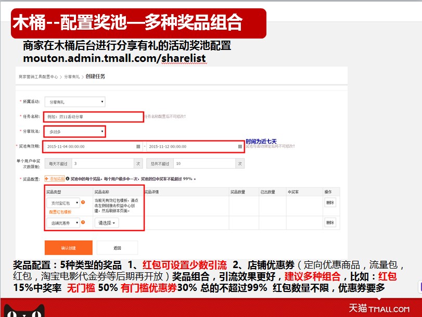422x317 pixels.
Task: Click the 每天不超过 label
Action: (58, 163)
